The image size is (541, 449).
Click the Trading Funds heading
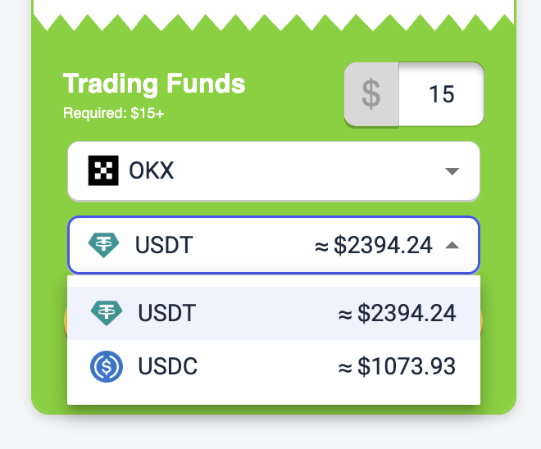click(x=154, y=84)
